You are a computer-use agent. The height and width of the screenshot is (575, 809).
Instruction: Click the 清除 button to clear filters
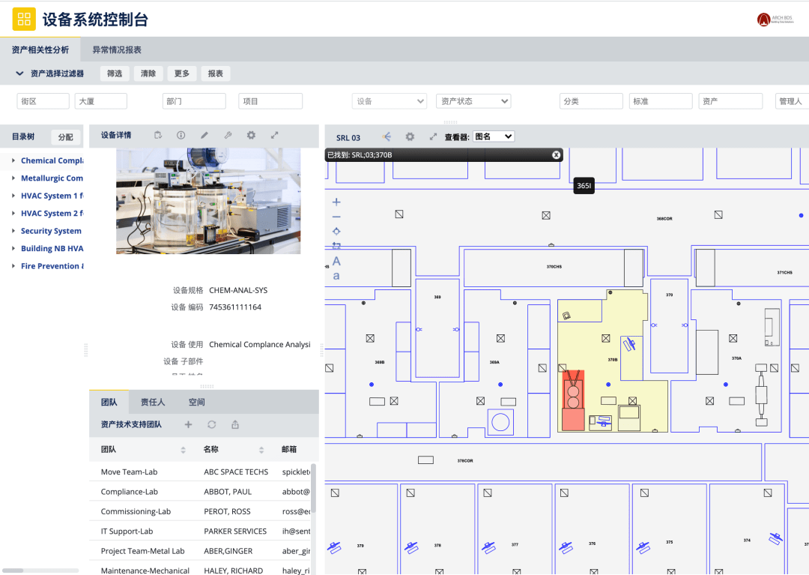click(148, 73)
